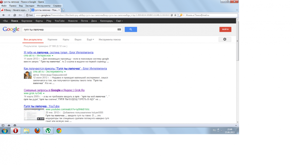Click the blue Google search button

(131, 30)
